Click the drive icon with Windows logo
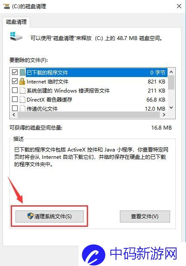 tap(16, 36)
